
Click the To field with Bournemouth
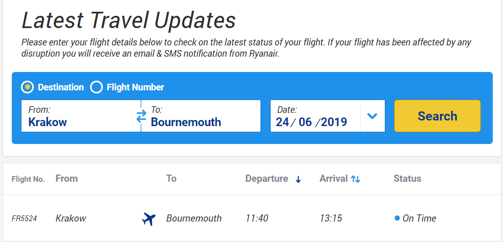[201, 116]
